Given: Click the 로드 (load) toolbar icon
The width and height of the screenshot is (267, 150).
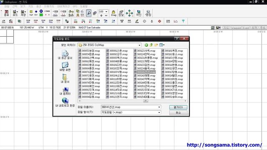Looking at the screenshot, I should coord(15,13).
